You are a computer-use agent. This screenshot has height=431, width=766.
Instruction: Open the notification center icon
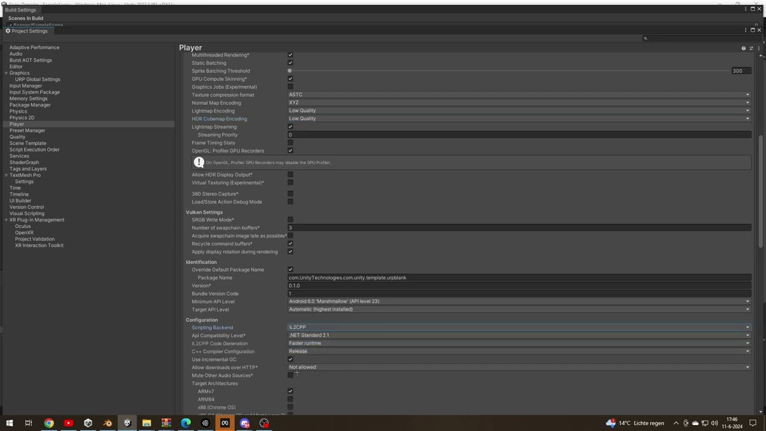[x=753, y=423]
